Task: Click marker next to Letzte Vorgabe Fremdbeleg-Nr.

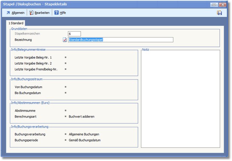Action: point(65,69)
